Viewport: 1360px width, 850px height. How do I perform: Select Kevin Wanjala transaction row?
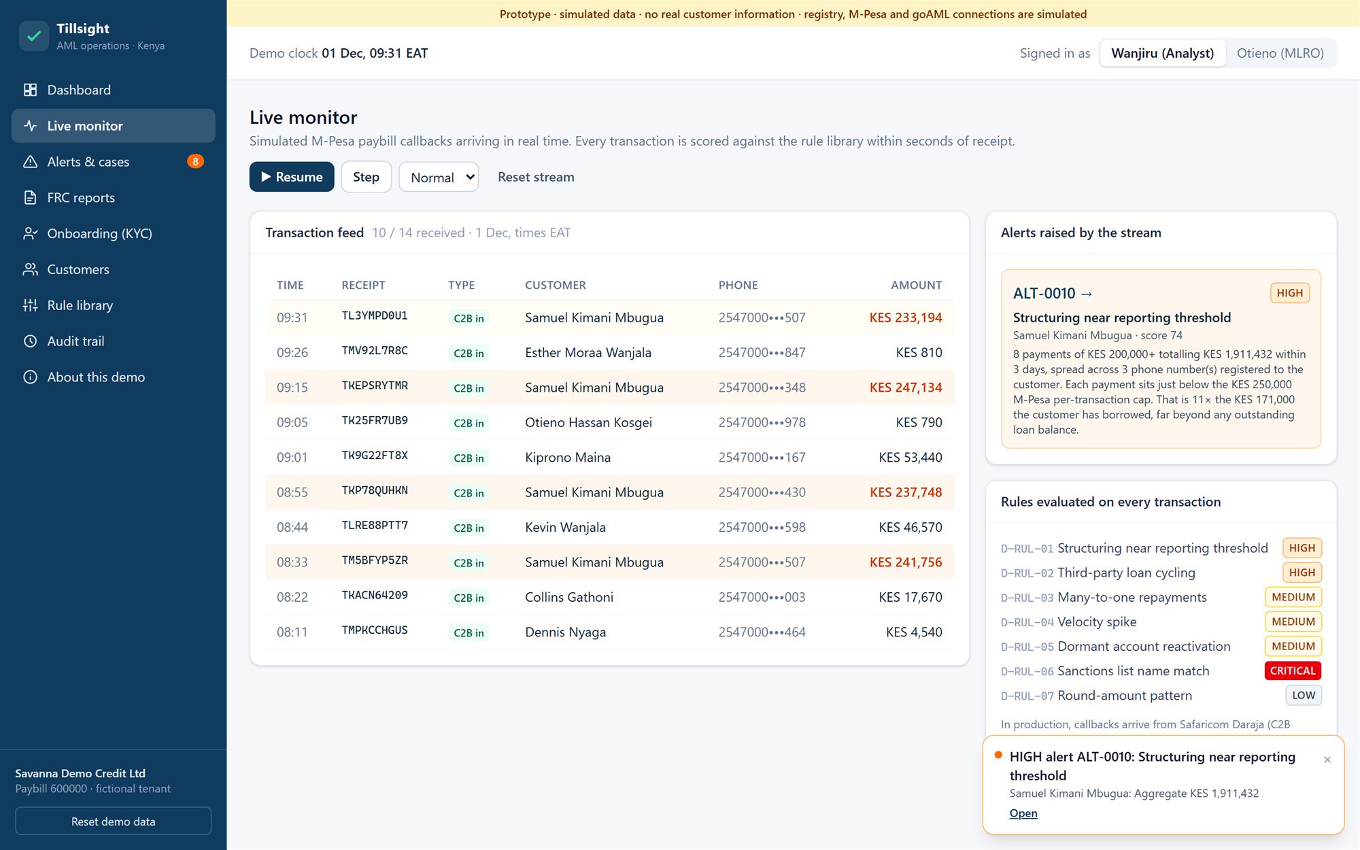(609, 527)
